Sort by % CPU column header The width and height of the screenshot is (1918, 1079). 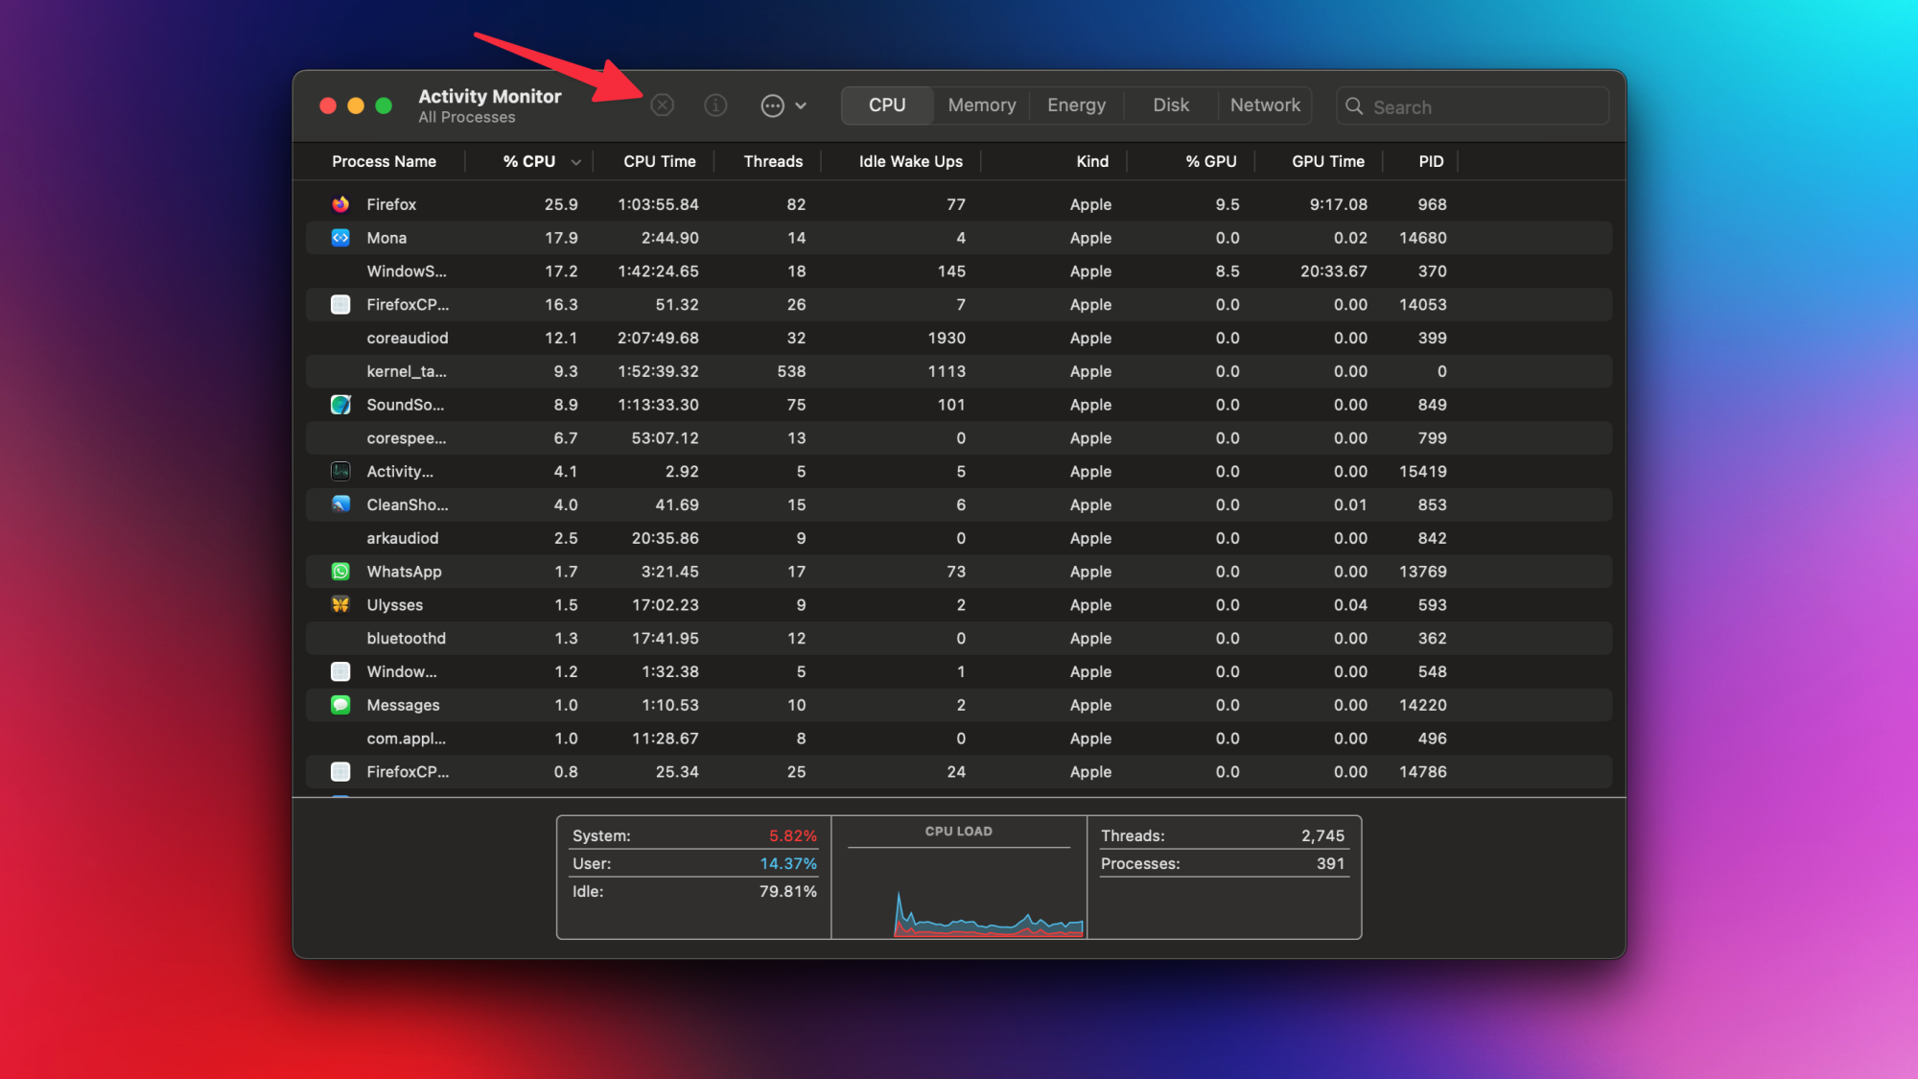click(529, 161)
